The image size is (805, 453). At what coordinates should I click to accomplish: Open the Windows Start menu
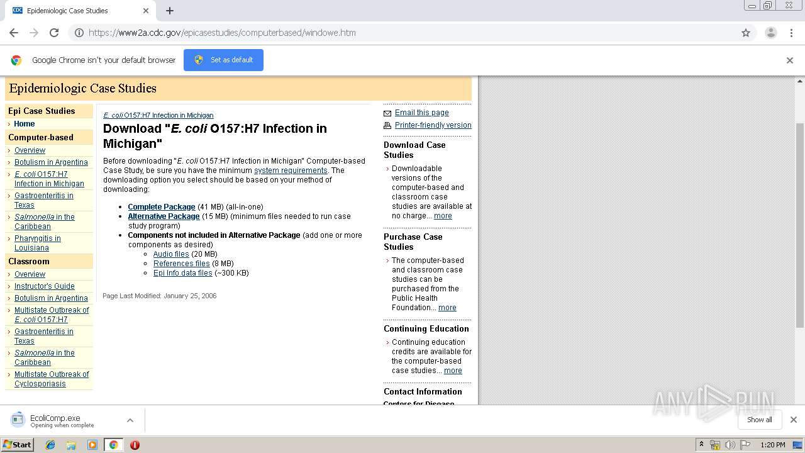coord(18,444)
